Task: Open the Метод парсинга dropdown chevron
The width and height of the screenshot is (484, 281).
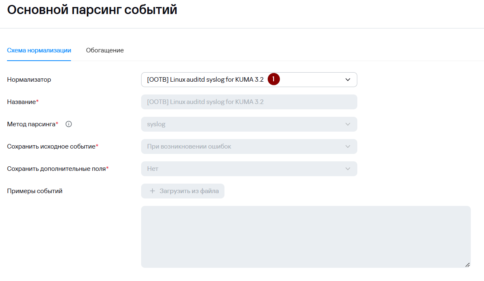Action: 347,124
